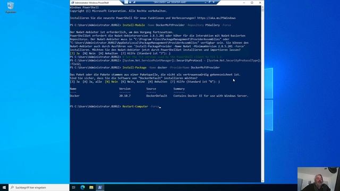Launch Microsoft Edge from the taskbar
The height and width of the screenshot is (191, 340).
coord(83,187)
